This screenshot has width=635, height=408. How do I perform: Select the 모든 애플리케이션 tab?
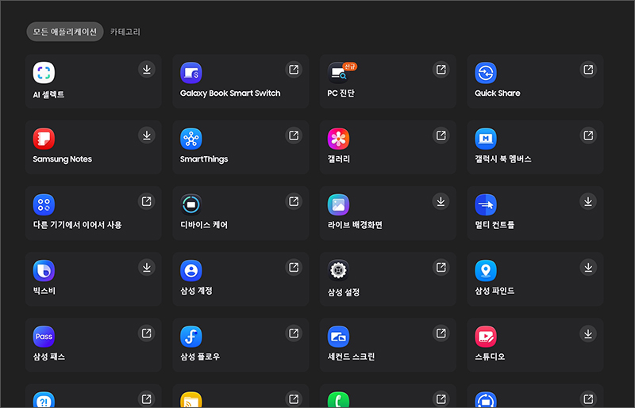click(64, 32)
